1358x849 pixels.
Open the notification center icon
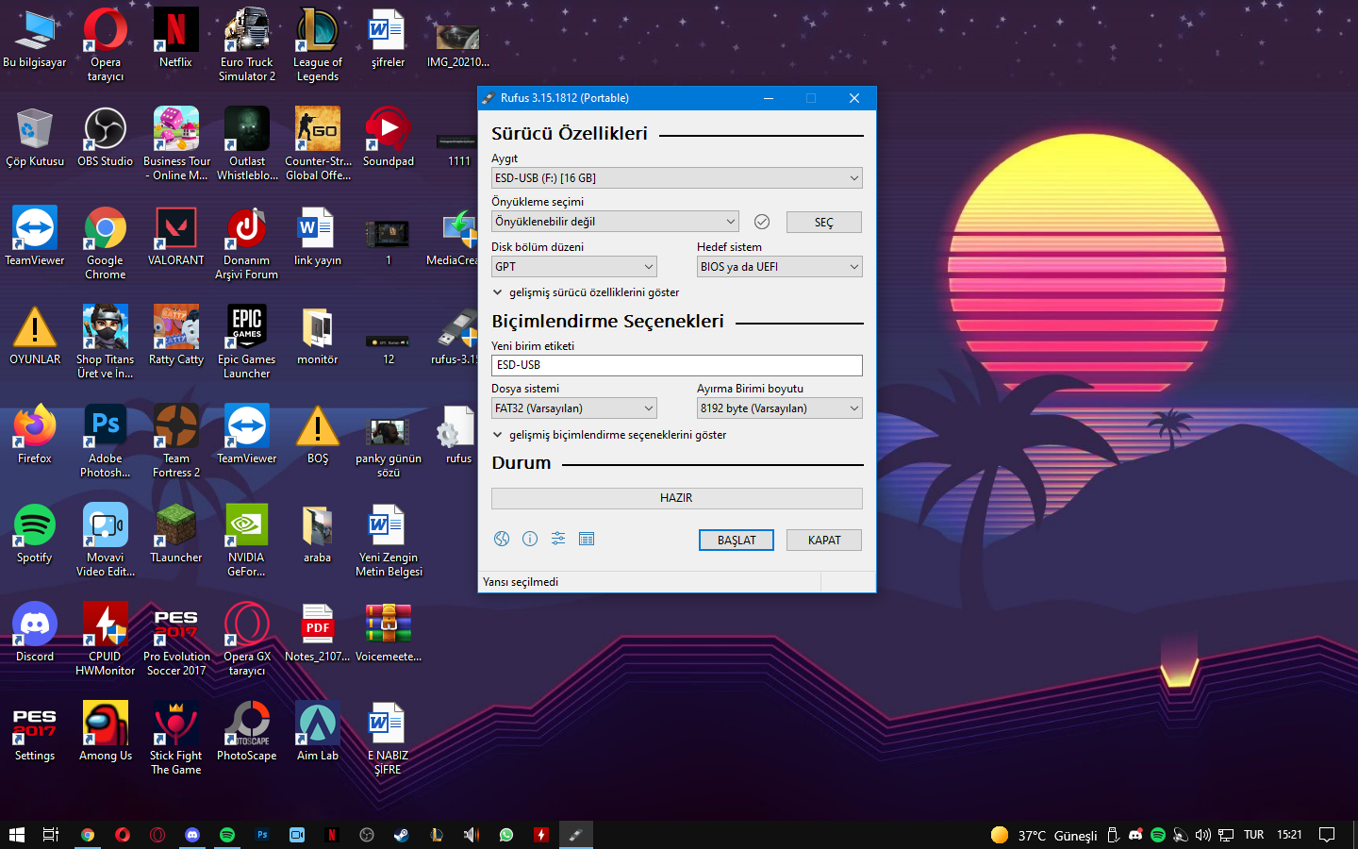pyautogui.click(x=1327, y=835)
